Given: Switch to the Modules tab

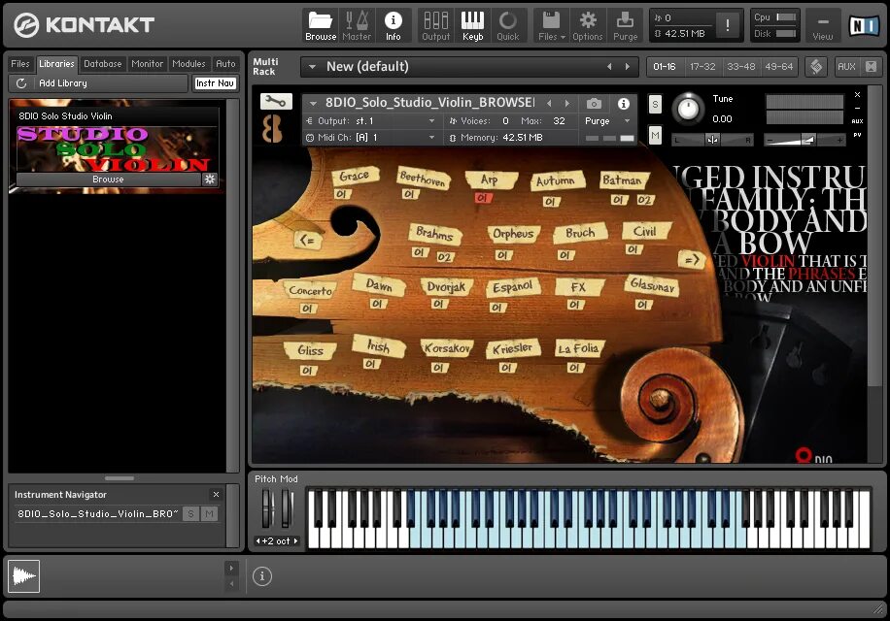Looking at the screenshot, I should click(188, 64).
